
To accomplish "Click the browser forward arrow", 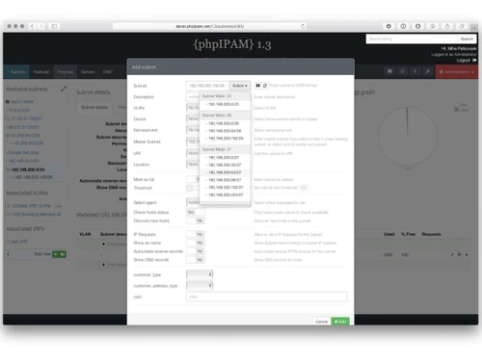I will coord(40,26).
